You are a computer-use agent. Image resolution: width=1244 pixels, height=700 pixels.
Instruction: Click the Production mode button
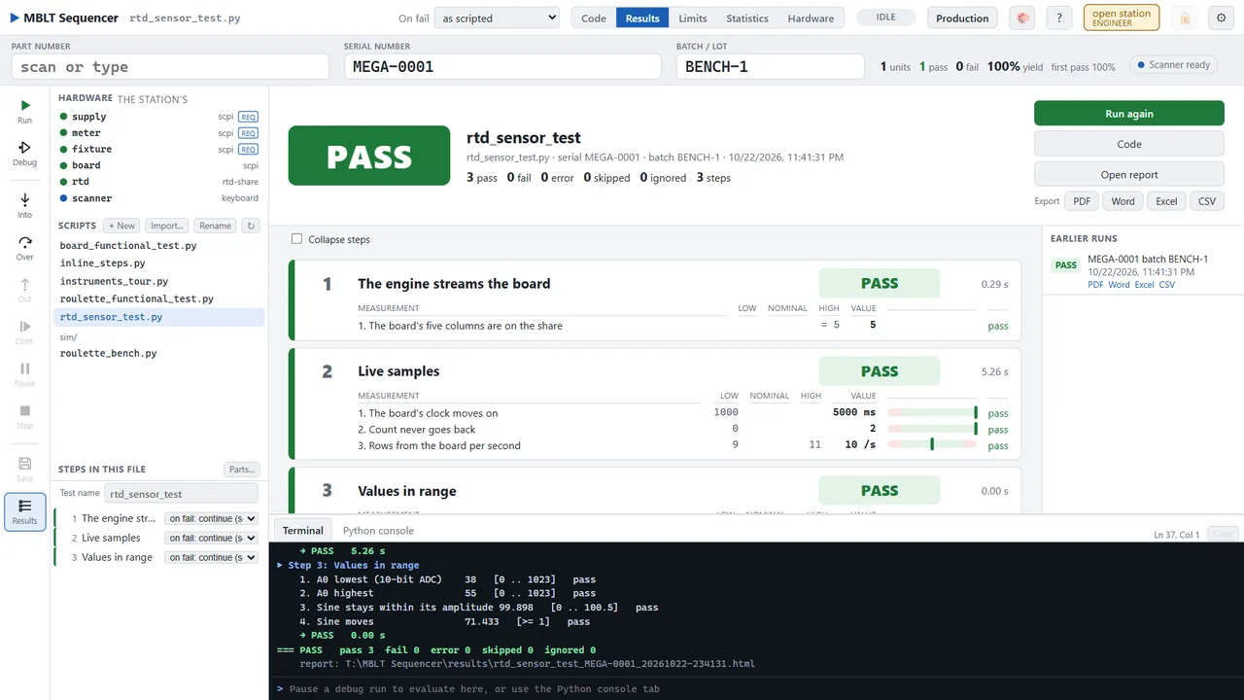click(962, 17)
